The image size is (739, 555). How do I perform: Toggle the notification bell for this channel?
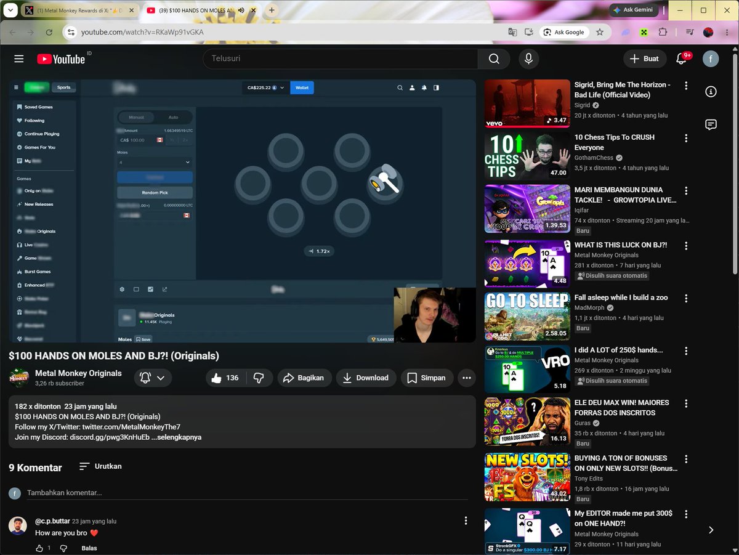click(x=146, y=378)
